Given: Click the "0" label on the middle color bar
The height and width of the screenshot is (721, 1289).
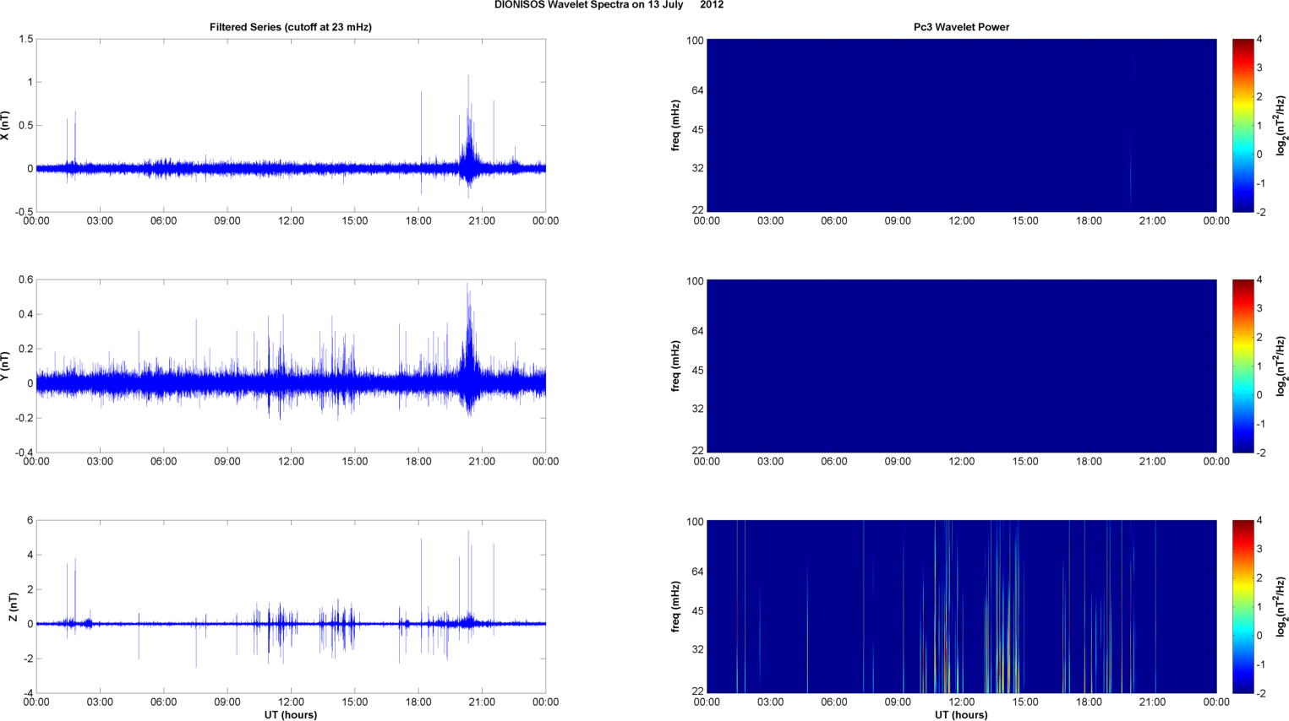Looking at the screenshot, I should click(1259, 394).
